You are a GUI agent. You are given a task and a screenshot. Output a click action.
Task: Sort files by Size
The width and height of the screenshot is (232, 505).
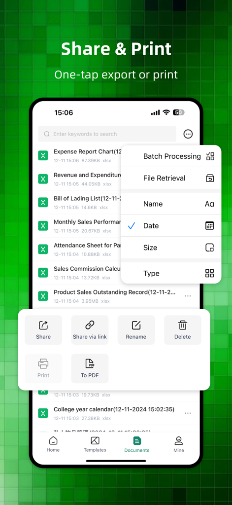tap(171, 248)
